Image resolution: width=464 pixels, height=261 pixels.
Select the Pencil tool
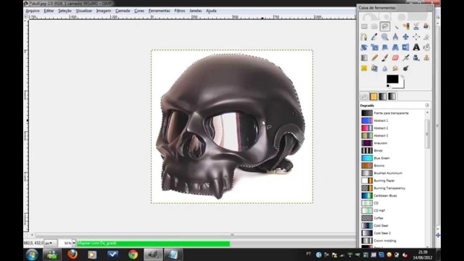pos(374,58)
